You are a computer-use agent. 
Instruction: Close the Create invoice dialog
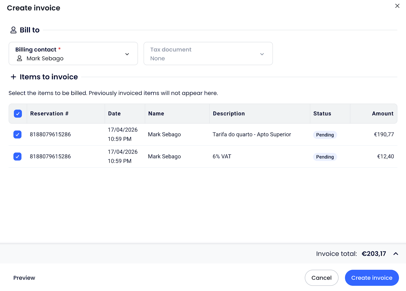click(x=397, y=6)
